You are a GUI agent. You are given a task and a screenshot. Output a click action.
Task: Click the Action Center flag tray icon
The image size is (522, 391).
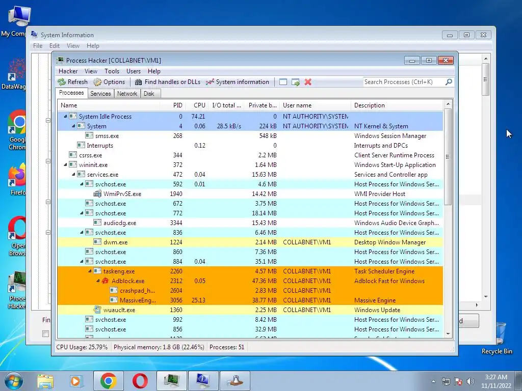coord(458,381)
